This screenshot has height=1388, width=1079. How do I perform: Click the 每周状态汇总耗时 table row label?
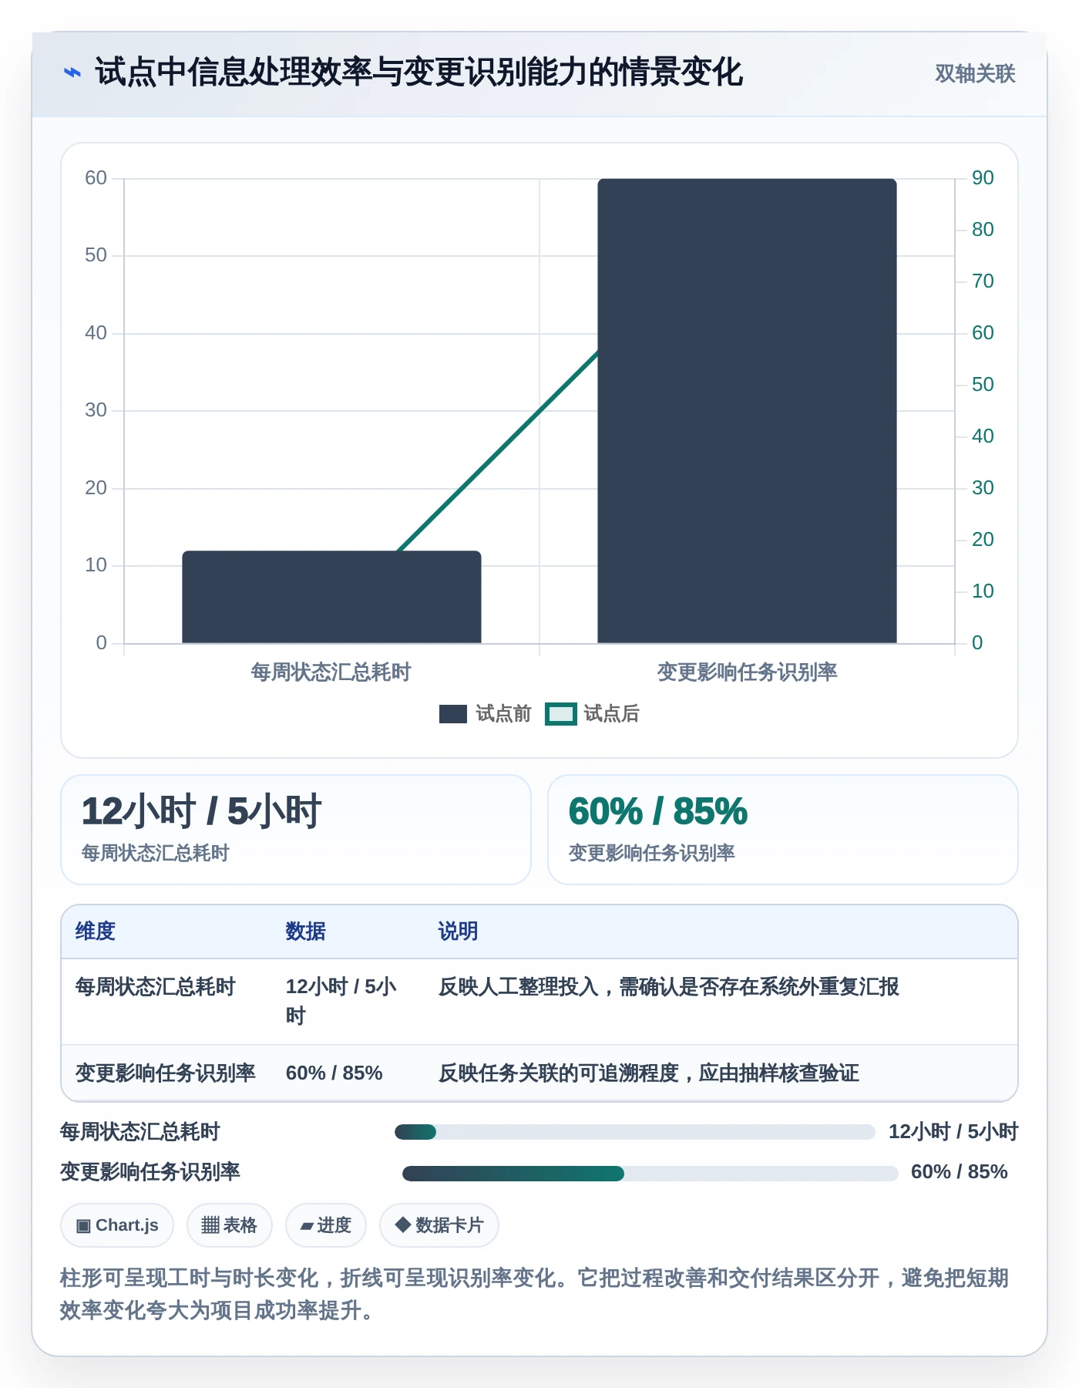pyautogui.click(x=155, y=987)
